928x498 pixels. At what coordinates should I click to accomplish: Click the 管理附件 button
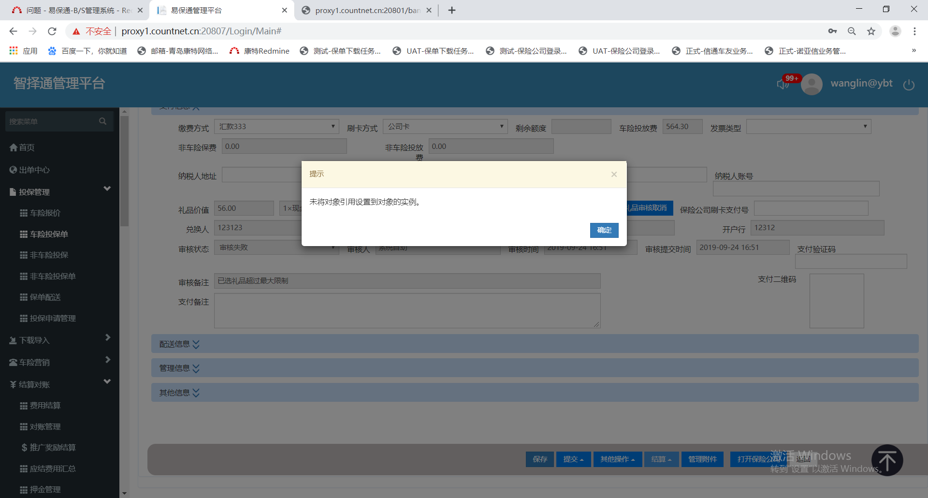pyautogui.click(x=703, y=459)
